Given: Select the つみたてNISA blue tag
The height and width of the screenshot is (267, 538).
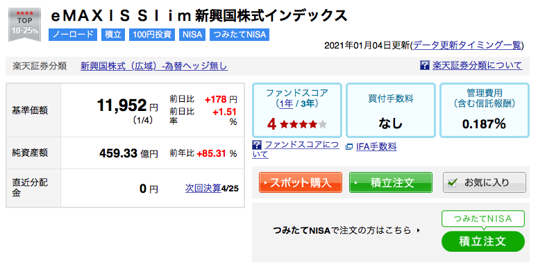Looking at the screenshot, I should [x=239, y=35].
